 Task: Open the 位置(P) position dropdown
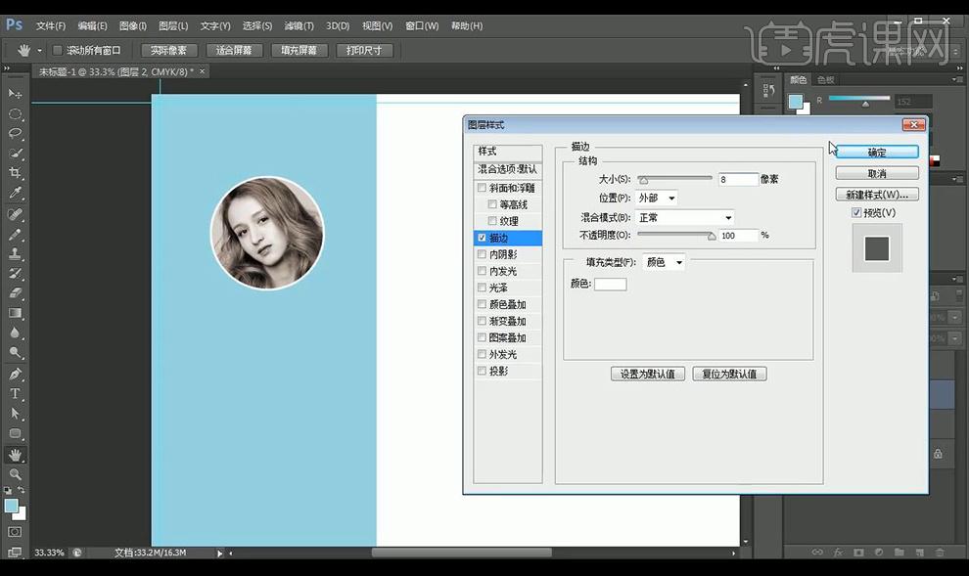[657, 199]
